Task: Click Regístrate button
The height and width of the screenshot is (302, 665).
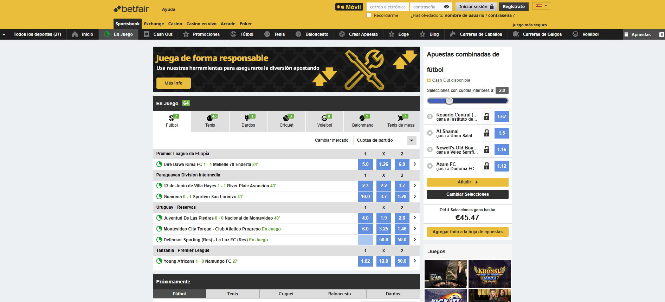Action: 514,7
